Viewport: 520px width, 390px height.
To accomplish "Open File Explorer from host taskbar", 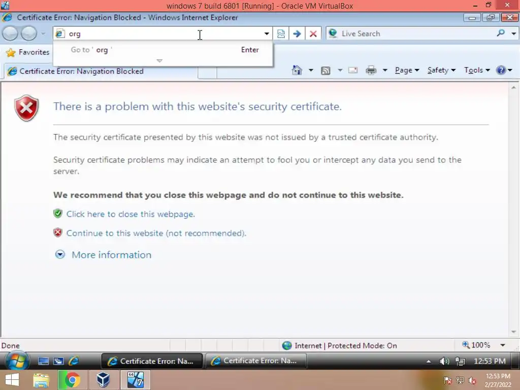I will coord(41,380).
